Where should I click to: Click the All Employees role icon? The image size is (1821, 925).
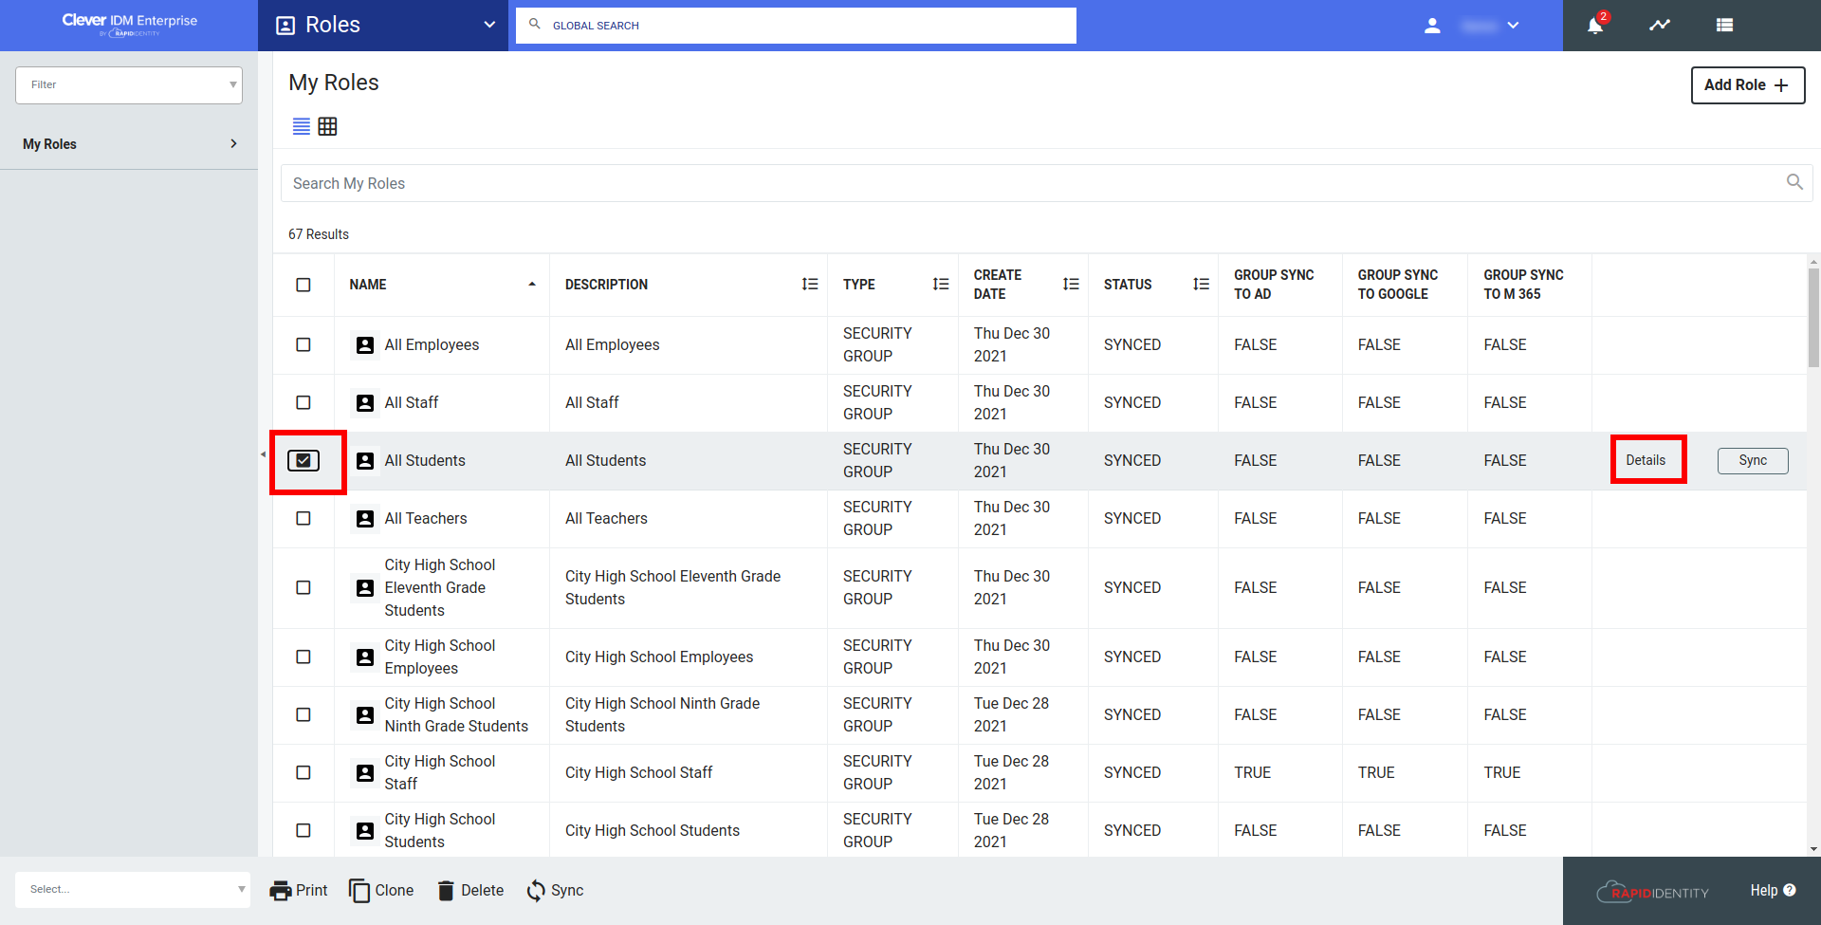coord(365,345)
